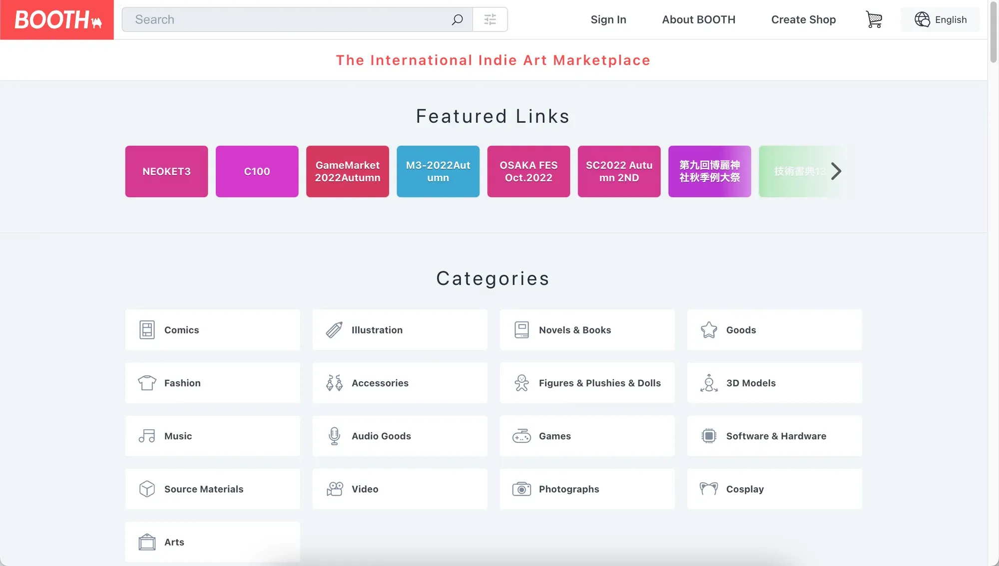Viewport: 999px width, 566px height.
Task: Click the Cosplay cat-ears icon
Action: (x=709, y=489)
